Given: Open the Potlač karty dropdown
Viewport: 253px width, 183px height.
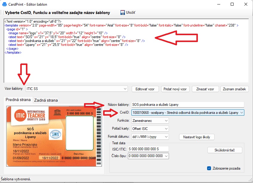Looking at the screenshot, I should [x=166, y=129].
